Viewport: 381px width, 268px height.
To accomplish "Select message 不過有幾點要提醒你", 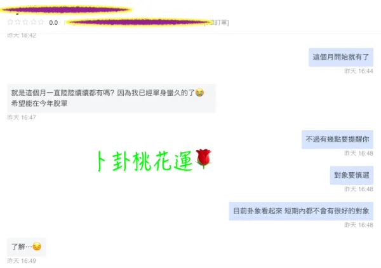I will click(338, 139).
